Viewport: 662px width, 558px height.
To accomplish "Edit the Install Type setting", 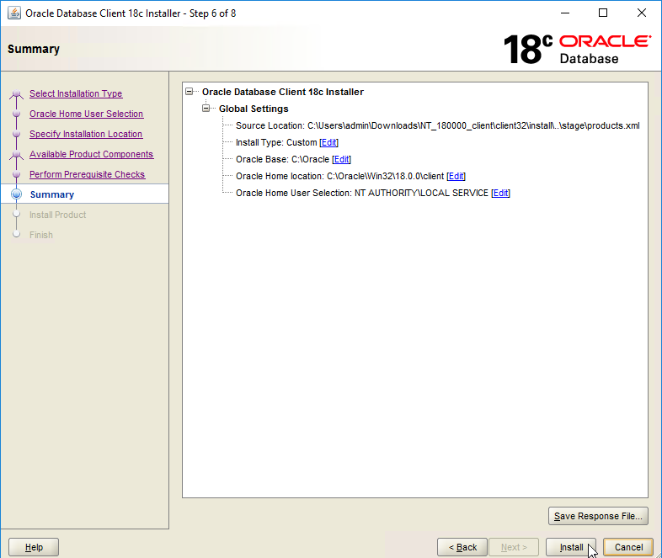I will pyautogui.click(x=328, y=142).
